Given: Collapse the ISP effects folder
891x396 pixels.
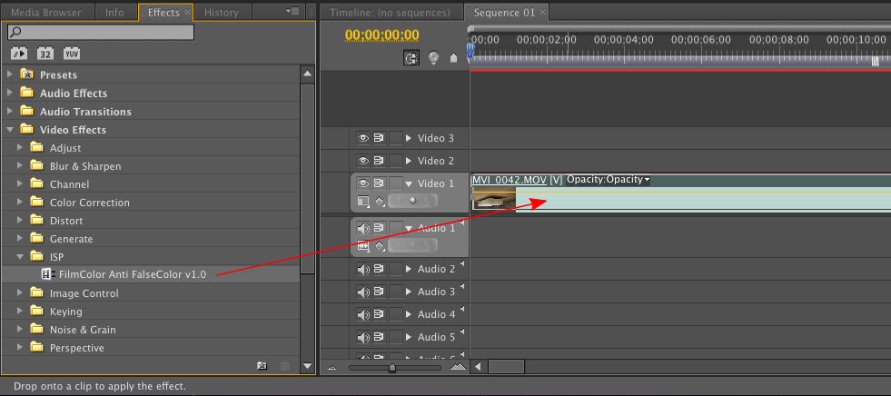Looking at the screenshot, I should pos(21,257).
